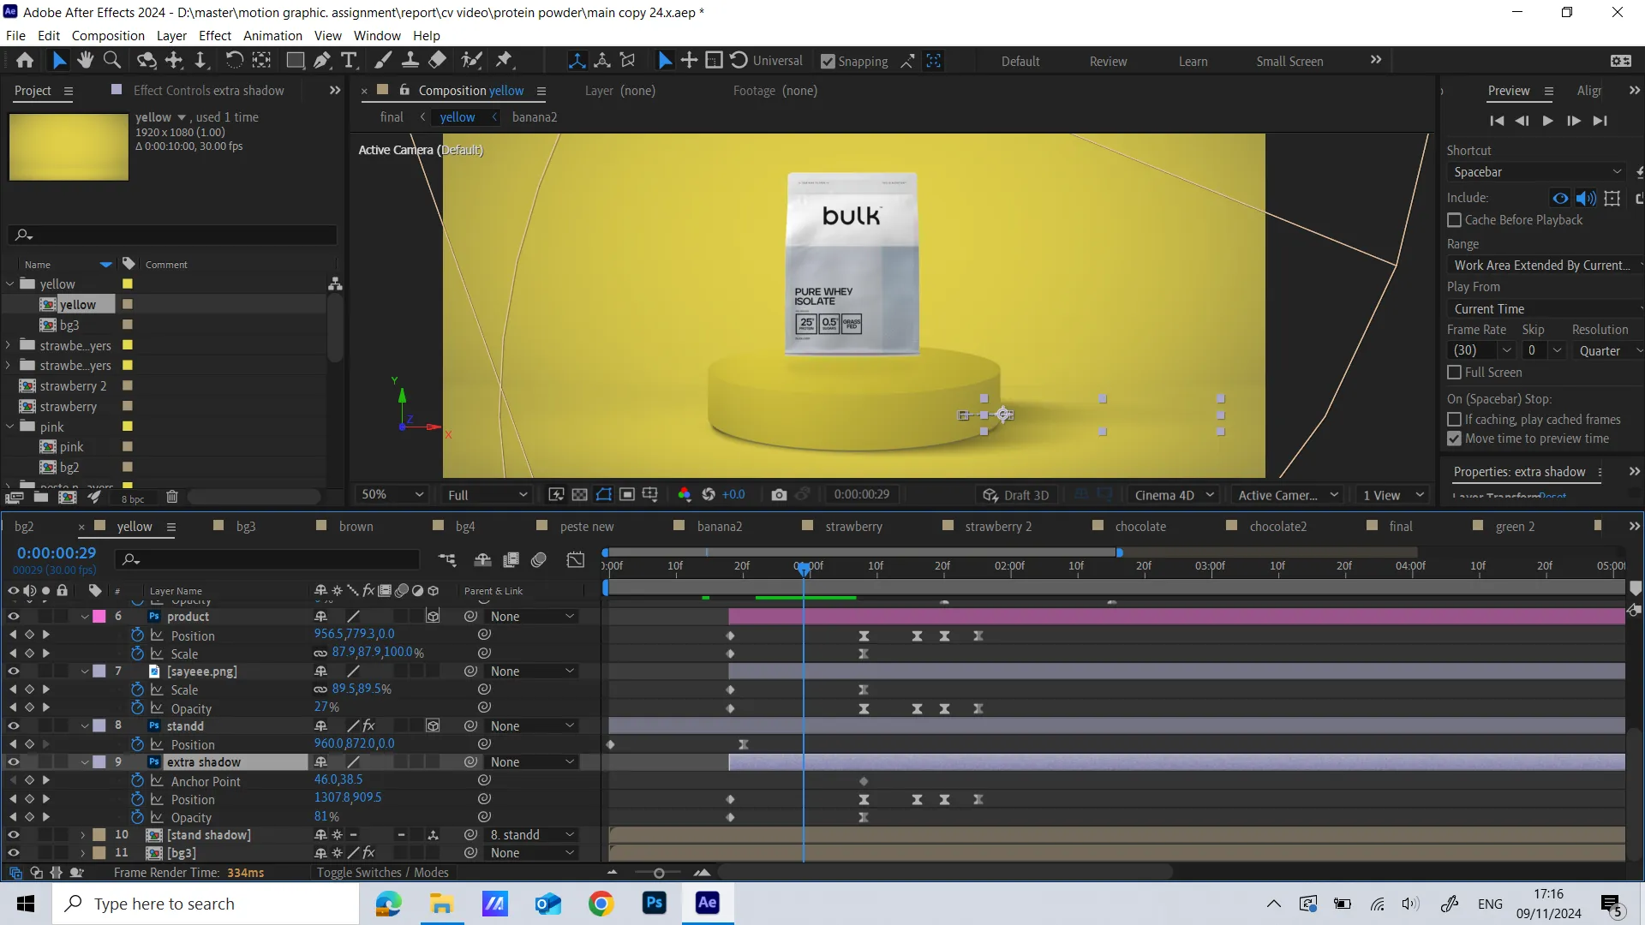Toggle visibility of standd layer
Viewport: 1645px width, 925px height.
[14, 726]
